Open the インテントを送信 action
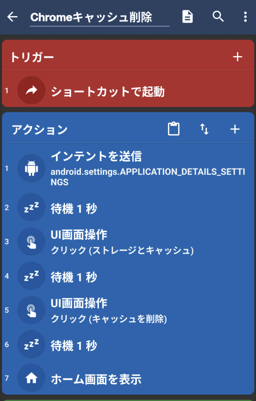Screen dimensions: 256x401 pyautogui.click(x=148, y=168)
